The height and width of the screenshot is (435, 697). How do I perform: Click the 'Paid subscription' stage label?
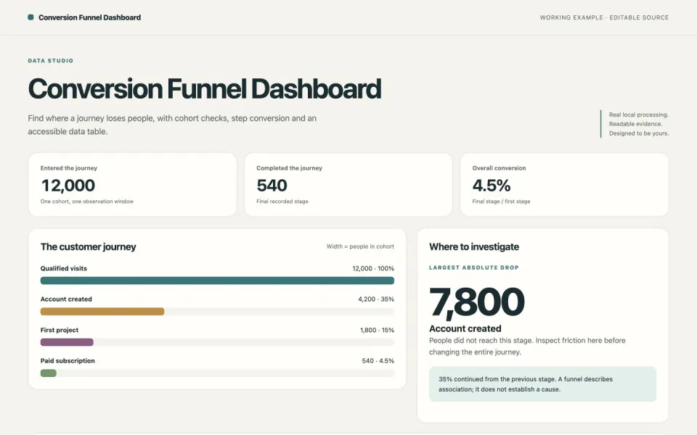68,360
